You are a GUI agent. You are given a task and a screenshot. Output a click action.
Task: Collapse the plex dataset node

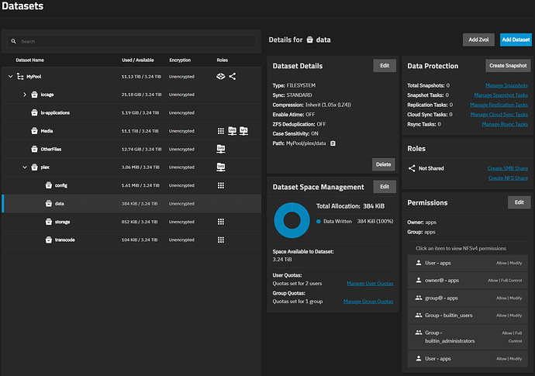coord(25,167)
